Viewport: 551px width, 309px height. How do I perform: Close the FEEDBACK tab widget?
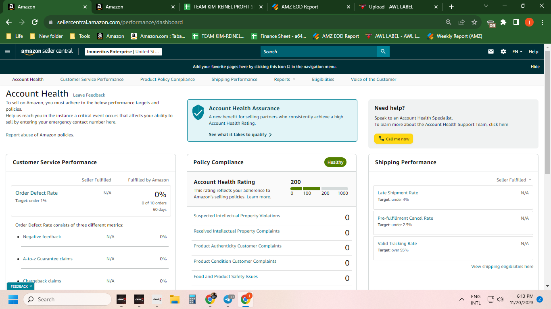tap(31, 286)
